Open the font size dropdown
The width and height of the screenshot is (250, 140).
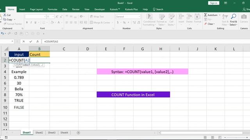53,16
